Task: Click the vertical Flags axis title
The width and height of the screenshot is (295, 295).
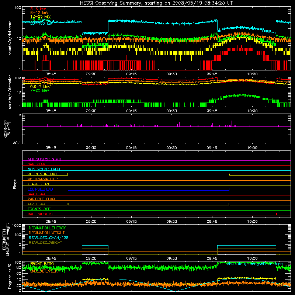Action: [x=15, y=184]
